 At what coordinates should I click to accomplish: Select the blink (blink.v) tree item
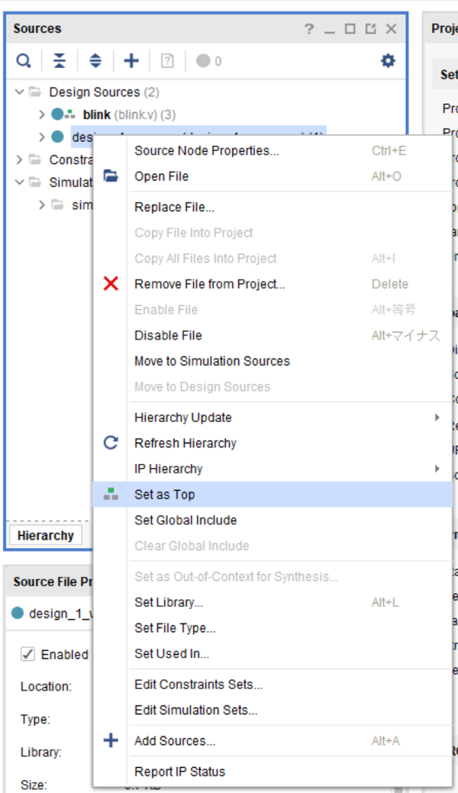(x=97, y=114)
